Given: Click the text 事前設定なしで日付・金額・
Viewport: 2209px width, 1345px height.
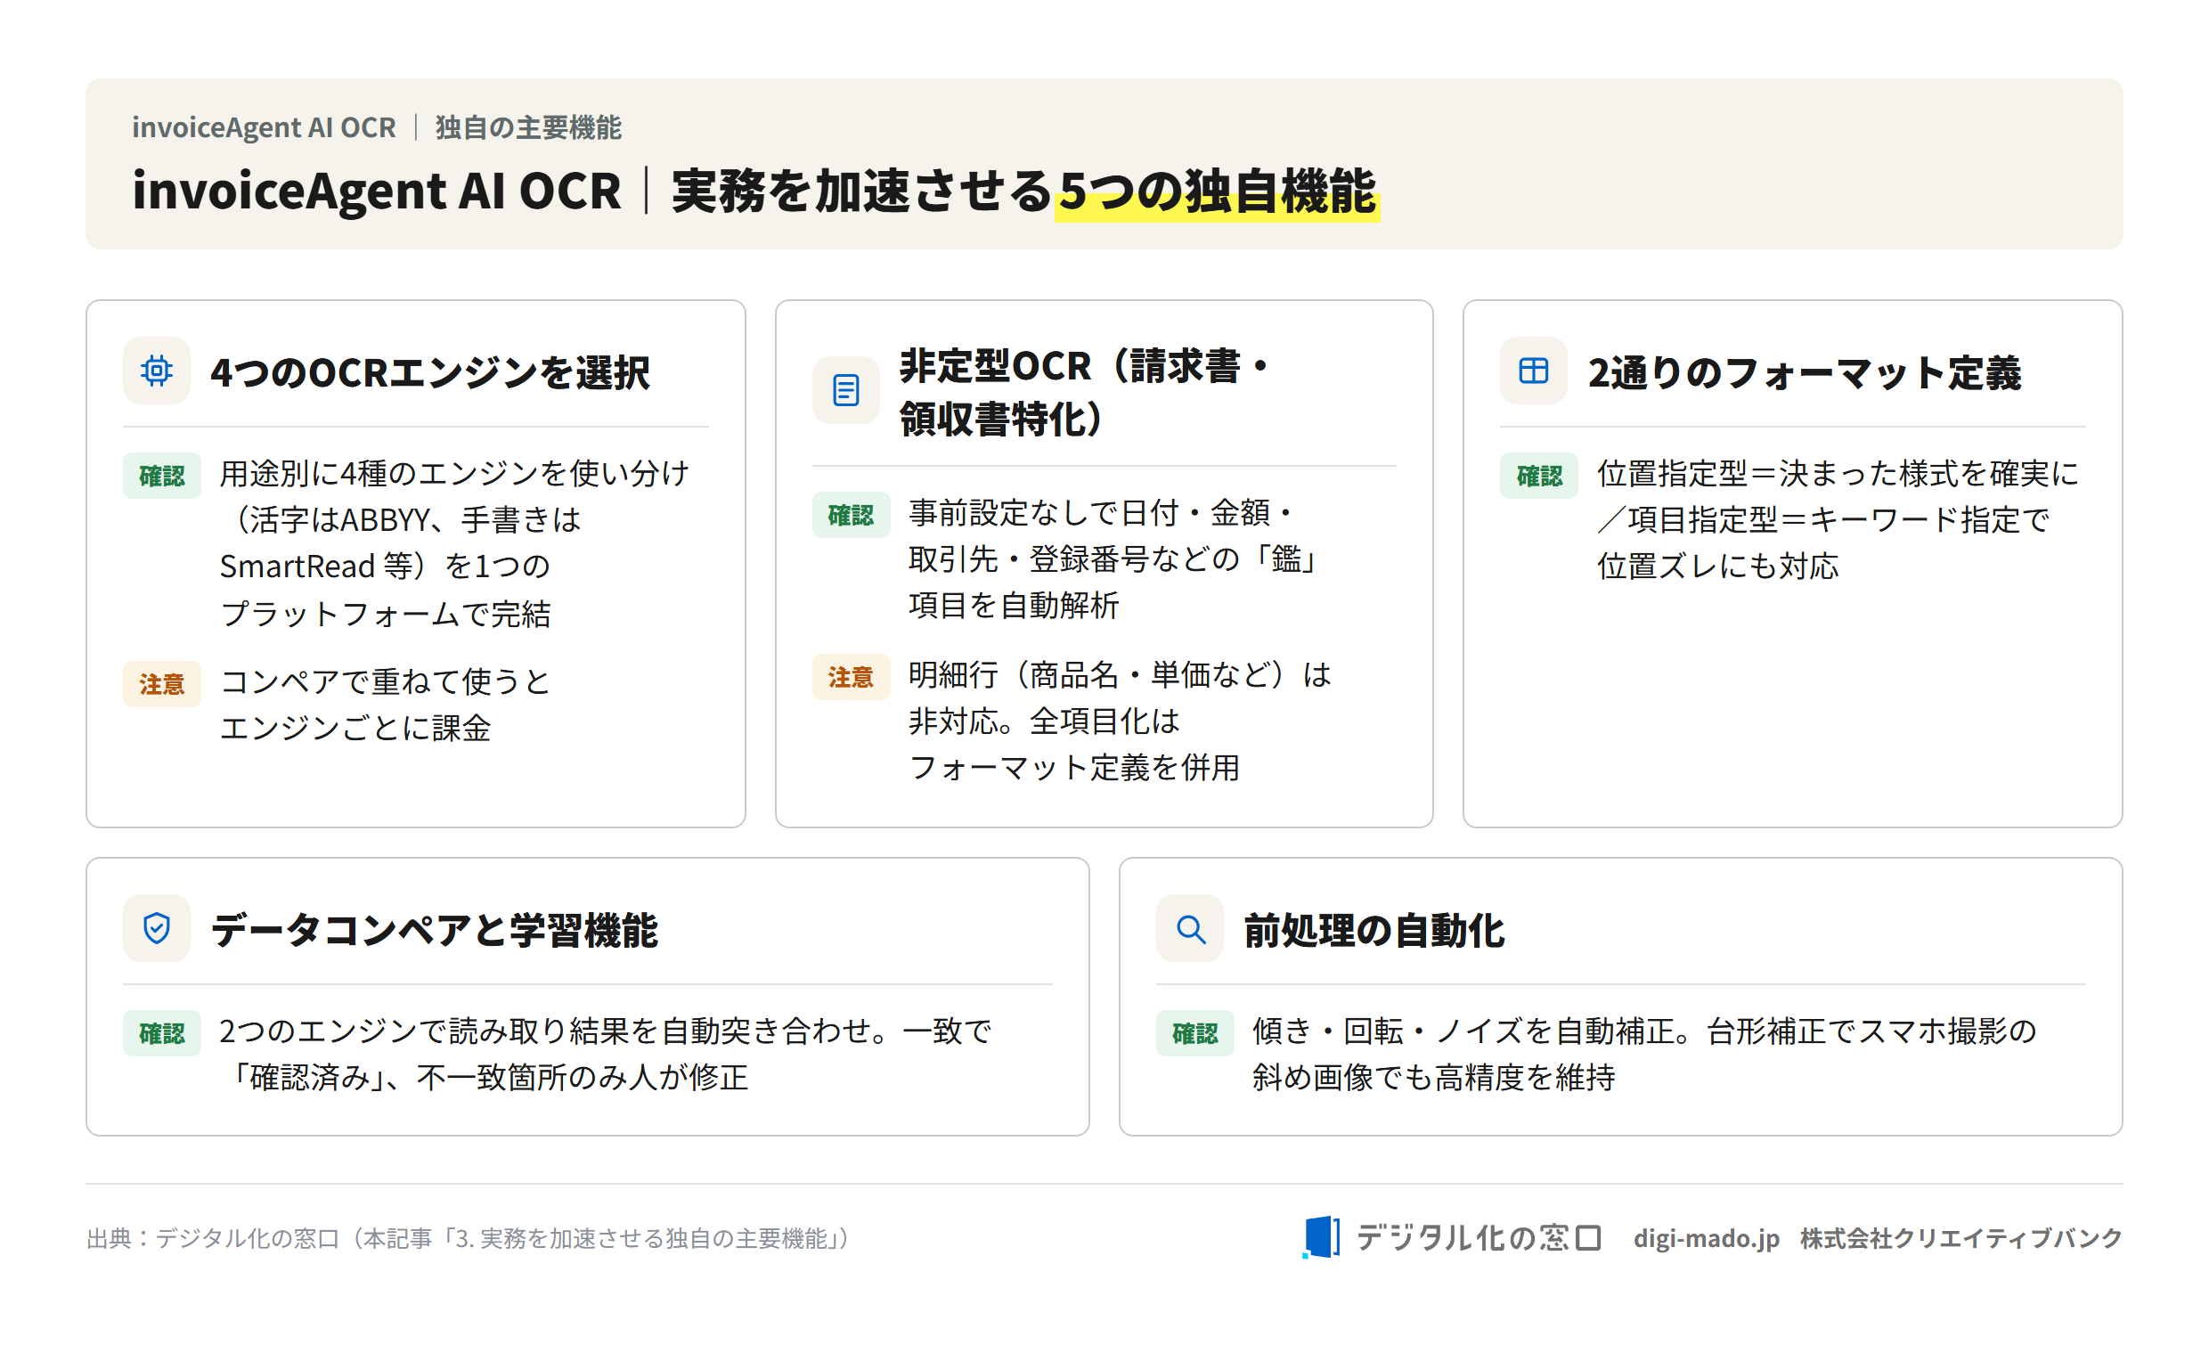Looking at the screenshot, I should 1102,513.
